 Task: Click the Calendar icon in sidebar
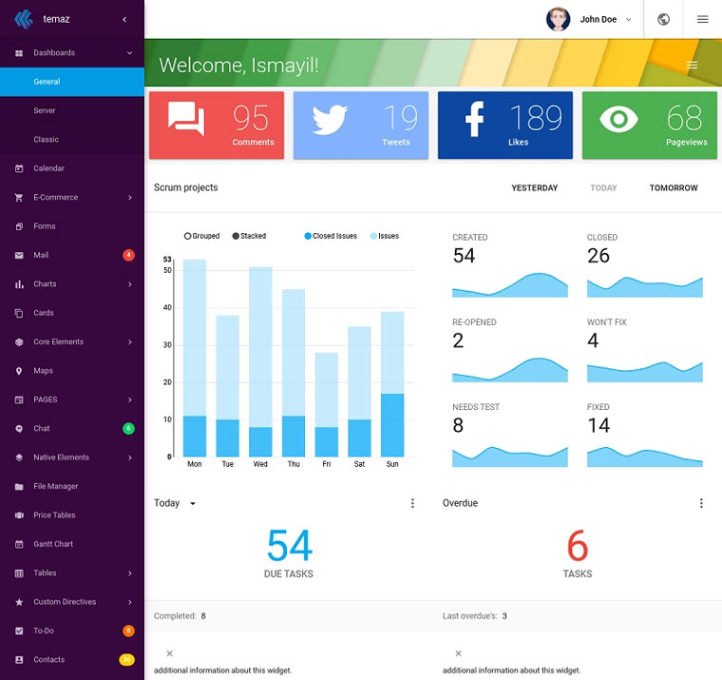point(19,168)
